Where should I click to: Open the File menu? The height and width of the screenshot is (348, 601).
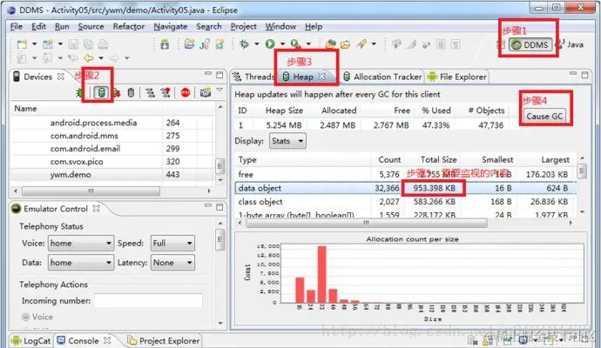point(16,26)
